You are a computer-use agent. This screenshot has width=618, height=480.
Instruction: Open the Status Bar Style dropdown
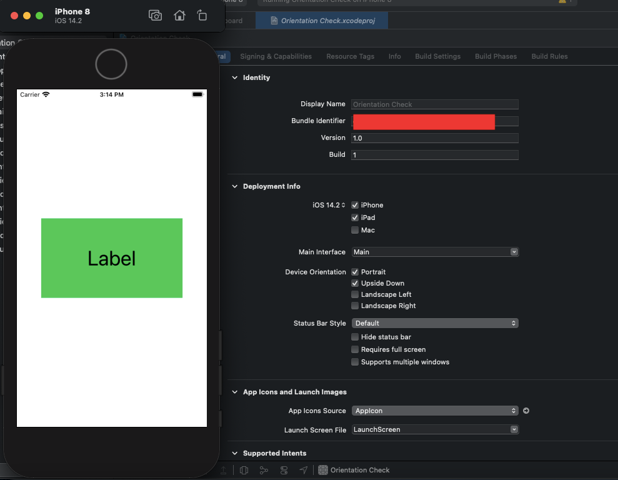point(435,323)
